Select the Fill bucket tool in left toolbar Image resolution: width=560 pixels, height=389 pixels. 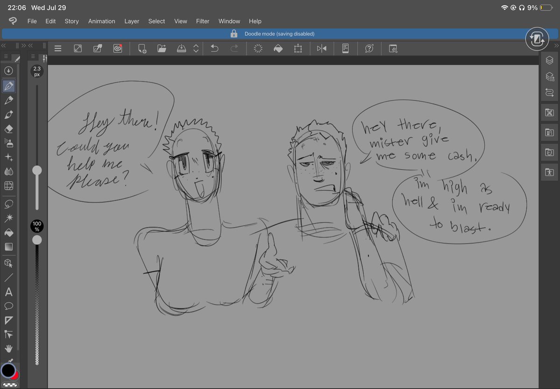pos(8,232)
